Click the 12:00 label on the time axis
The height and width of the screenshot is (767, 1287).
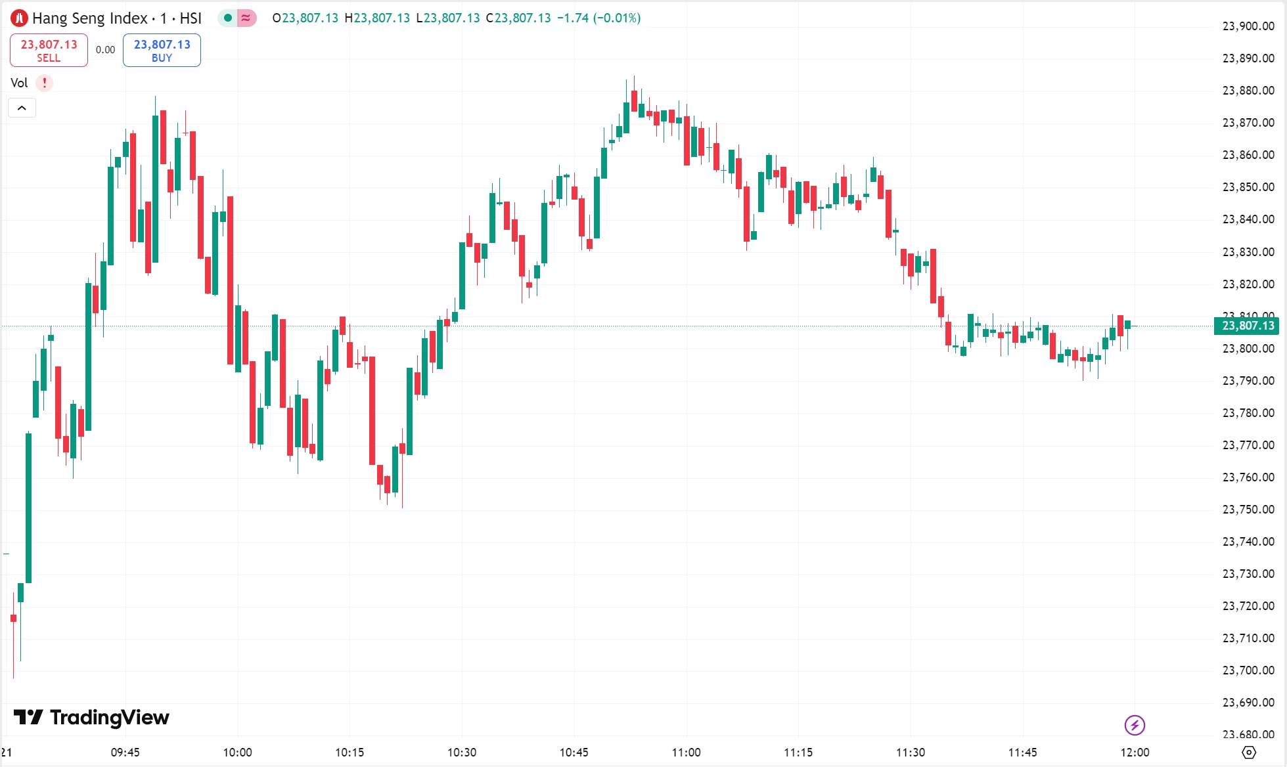(x=1135, y=753)
